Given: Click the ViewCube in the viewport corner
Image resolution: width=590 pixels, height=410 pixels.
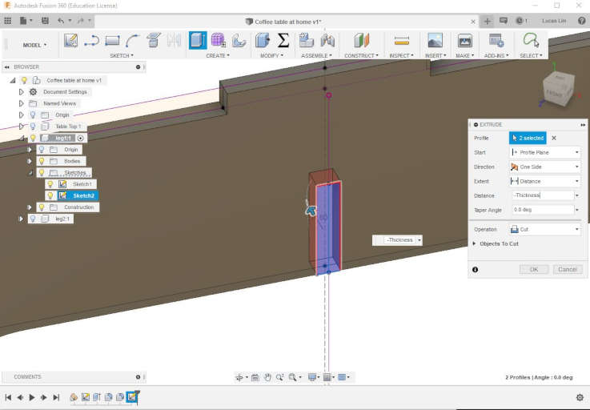Looking at the screenshot, I should tap(557, 90).
